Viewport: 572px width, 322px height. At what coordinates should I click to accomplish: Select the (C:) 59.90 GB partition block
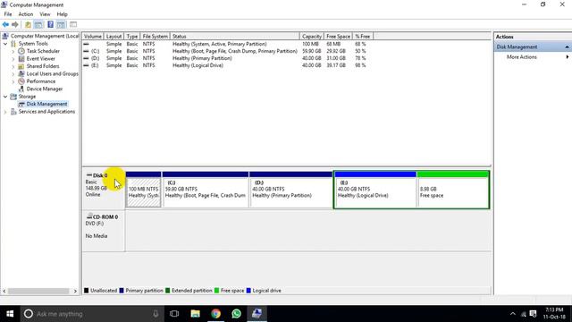(206, 190)
